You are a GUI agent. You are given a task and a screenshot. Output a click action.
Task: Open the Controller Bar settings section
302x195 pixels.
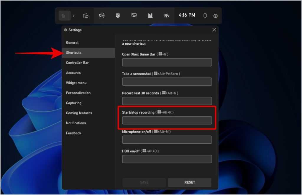pos(77,63)
